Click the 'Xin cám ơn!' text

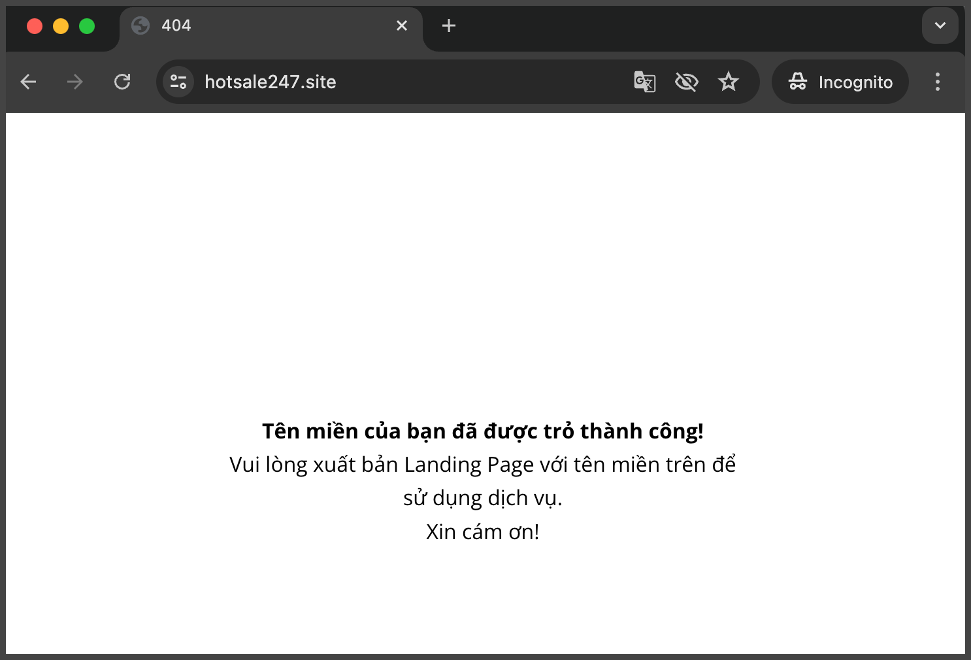point(483,531)
